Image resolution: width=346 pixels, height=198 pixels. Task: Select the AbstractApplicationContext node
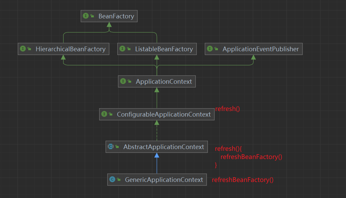(157, 147)
